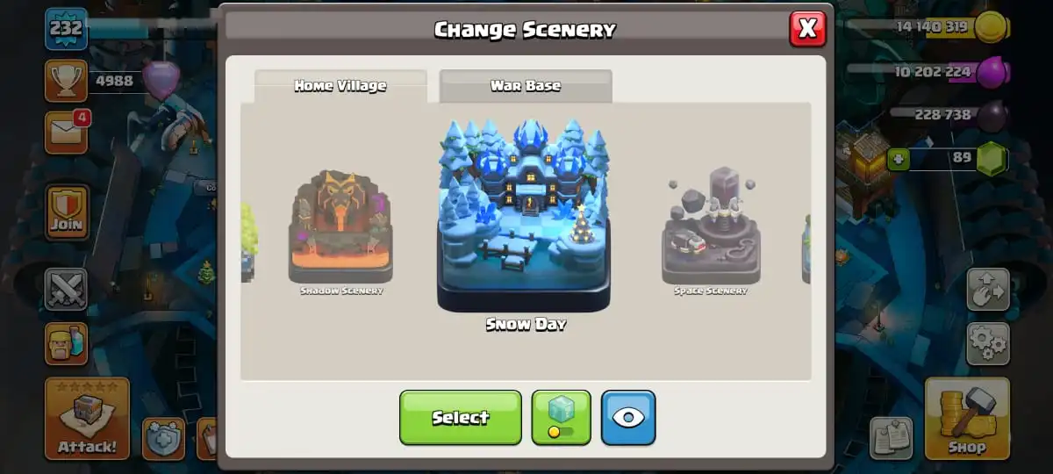Open the crossed swords battle log

coord(67,290)
